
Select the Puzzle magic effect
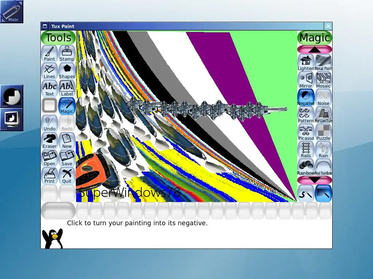(x=323, y=133)
